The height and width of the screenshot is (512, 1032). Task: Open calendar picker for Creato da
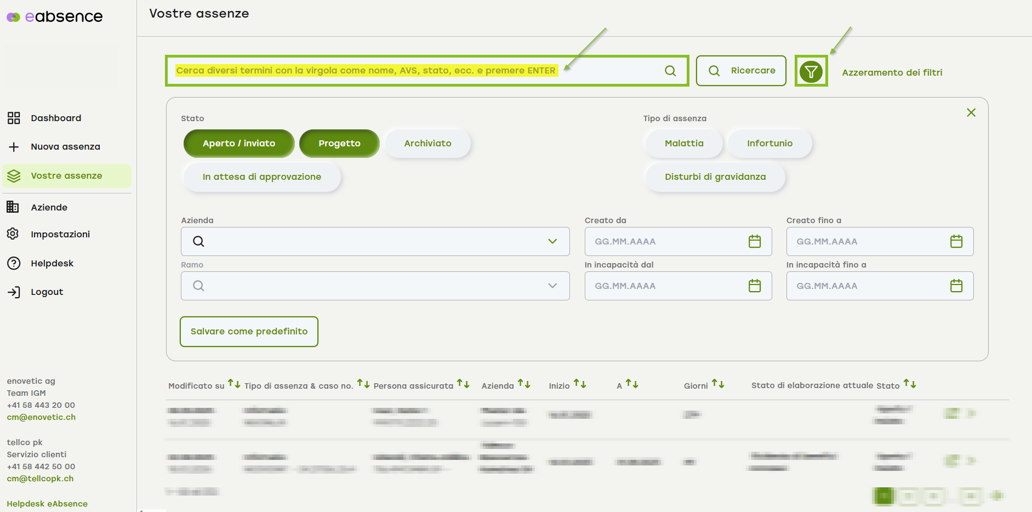coord(754,241)
